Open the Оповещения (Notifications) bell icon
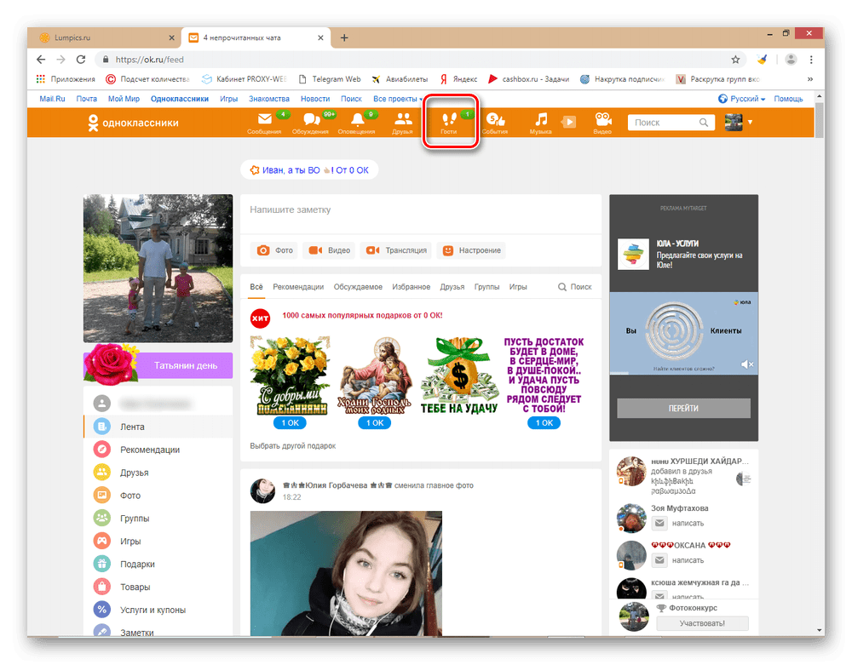 tap(357, 120)
